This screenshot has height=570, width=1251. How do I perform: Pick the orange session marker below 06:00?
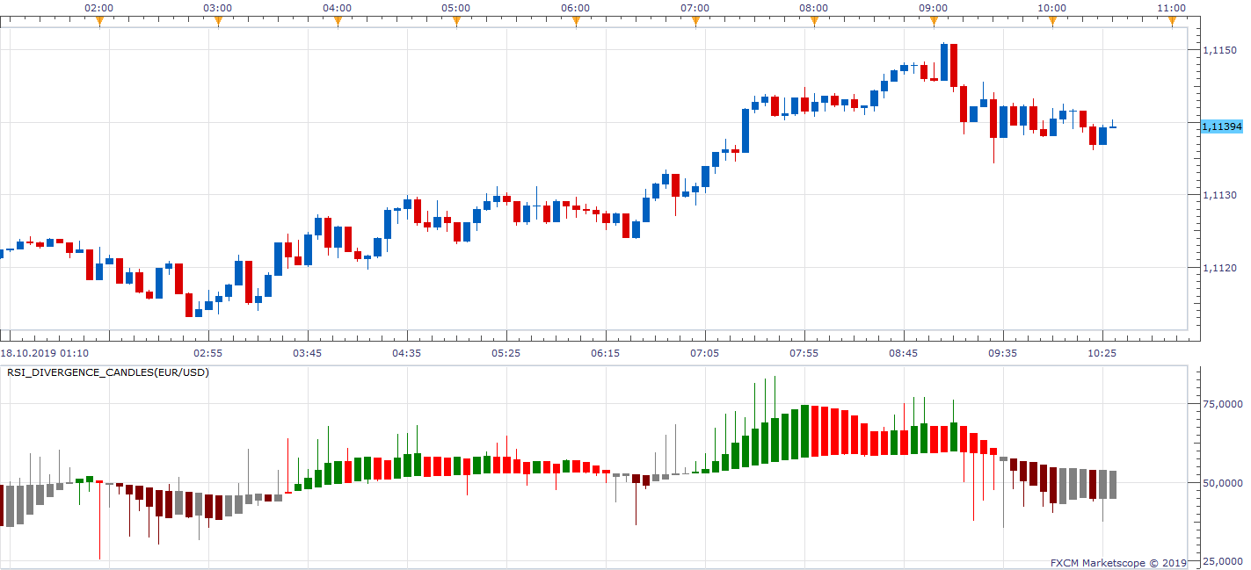(576, 21)
